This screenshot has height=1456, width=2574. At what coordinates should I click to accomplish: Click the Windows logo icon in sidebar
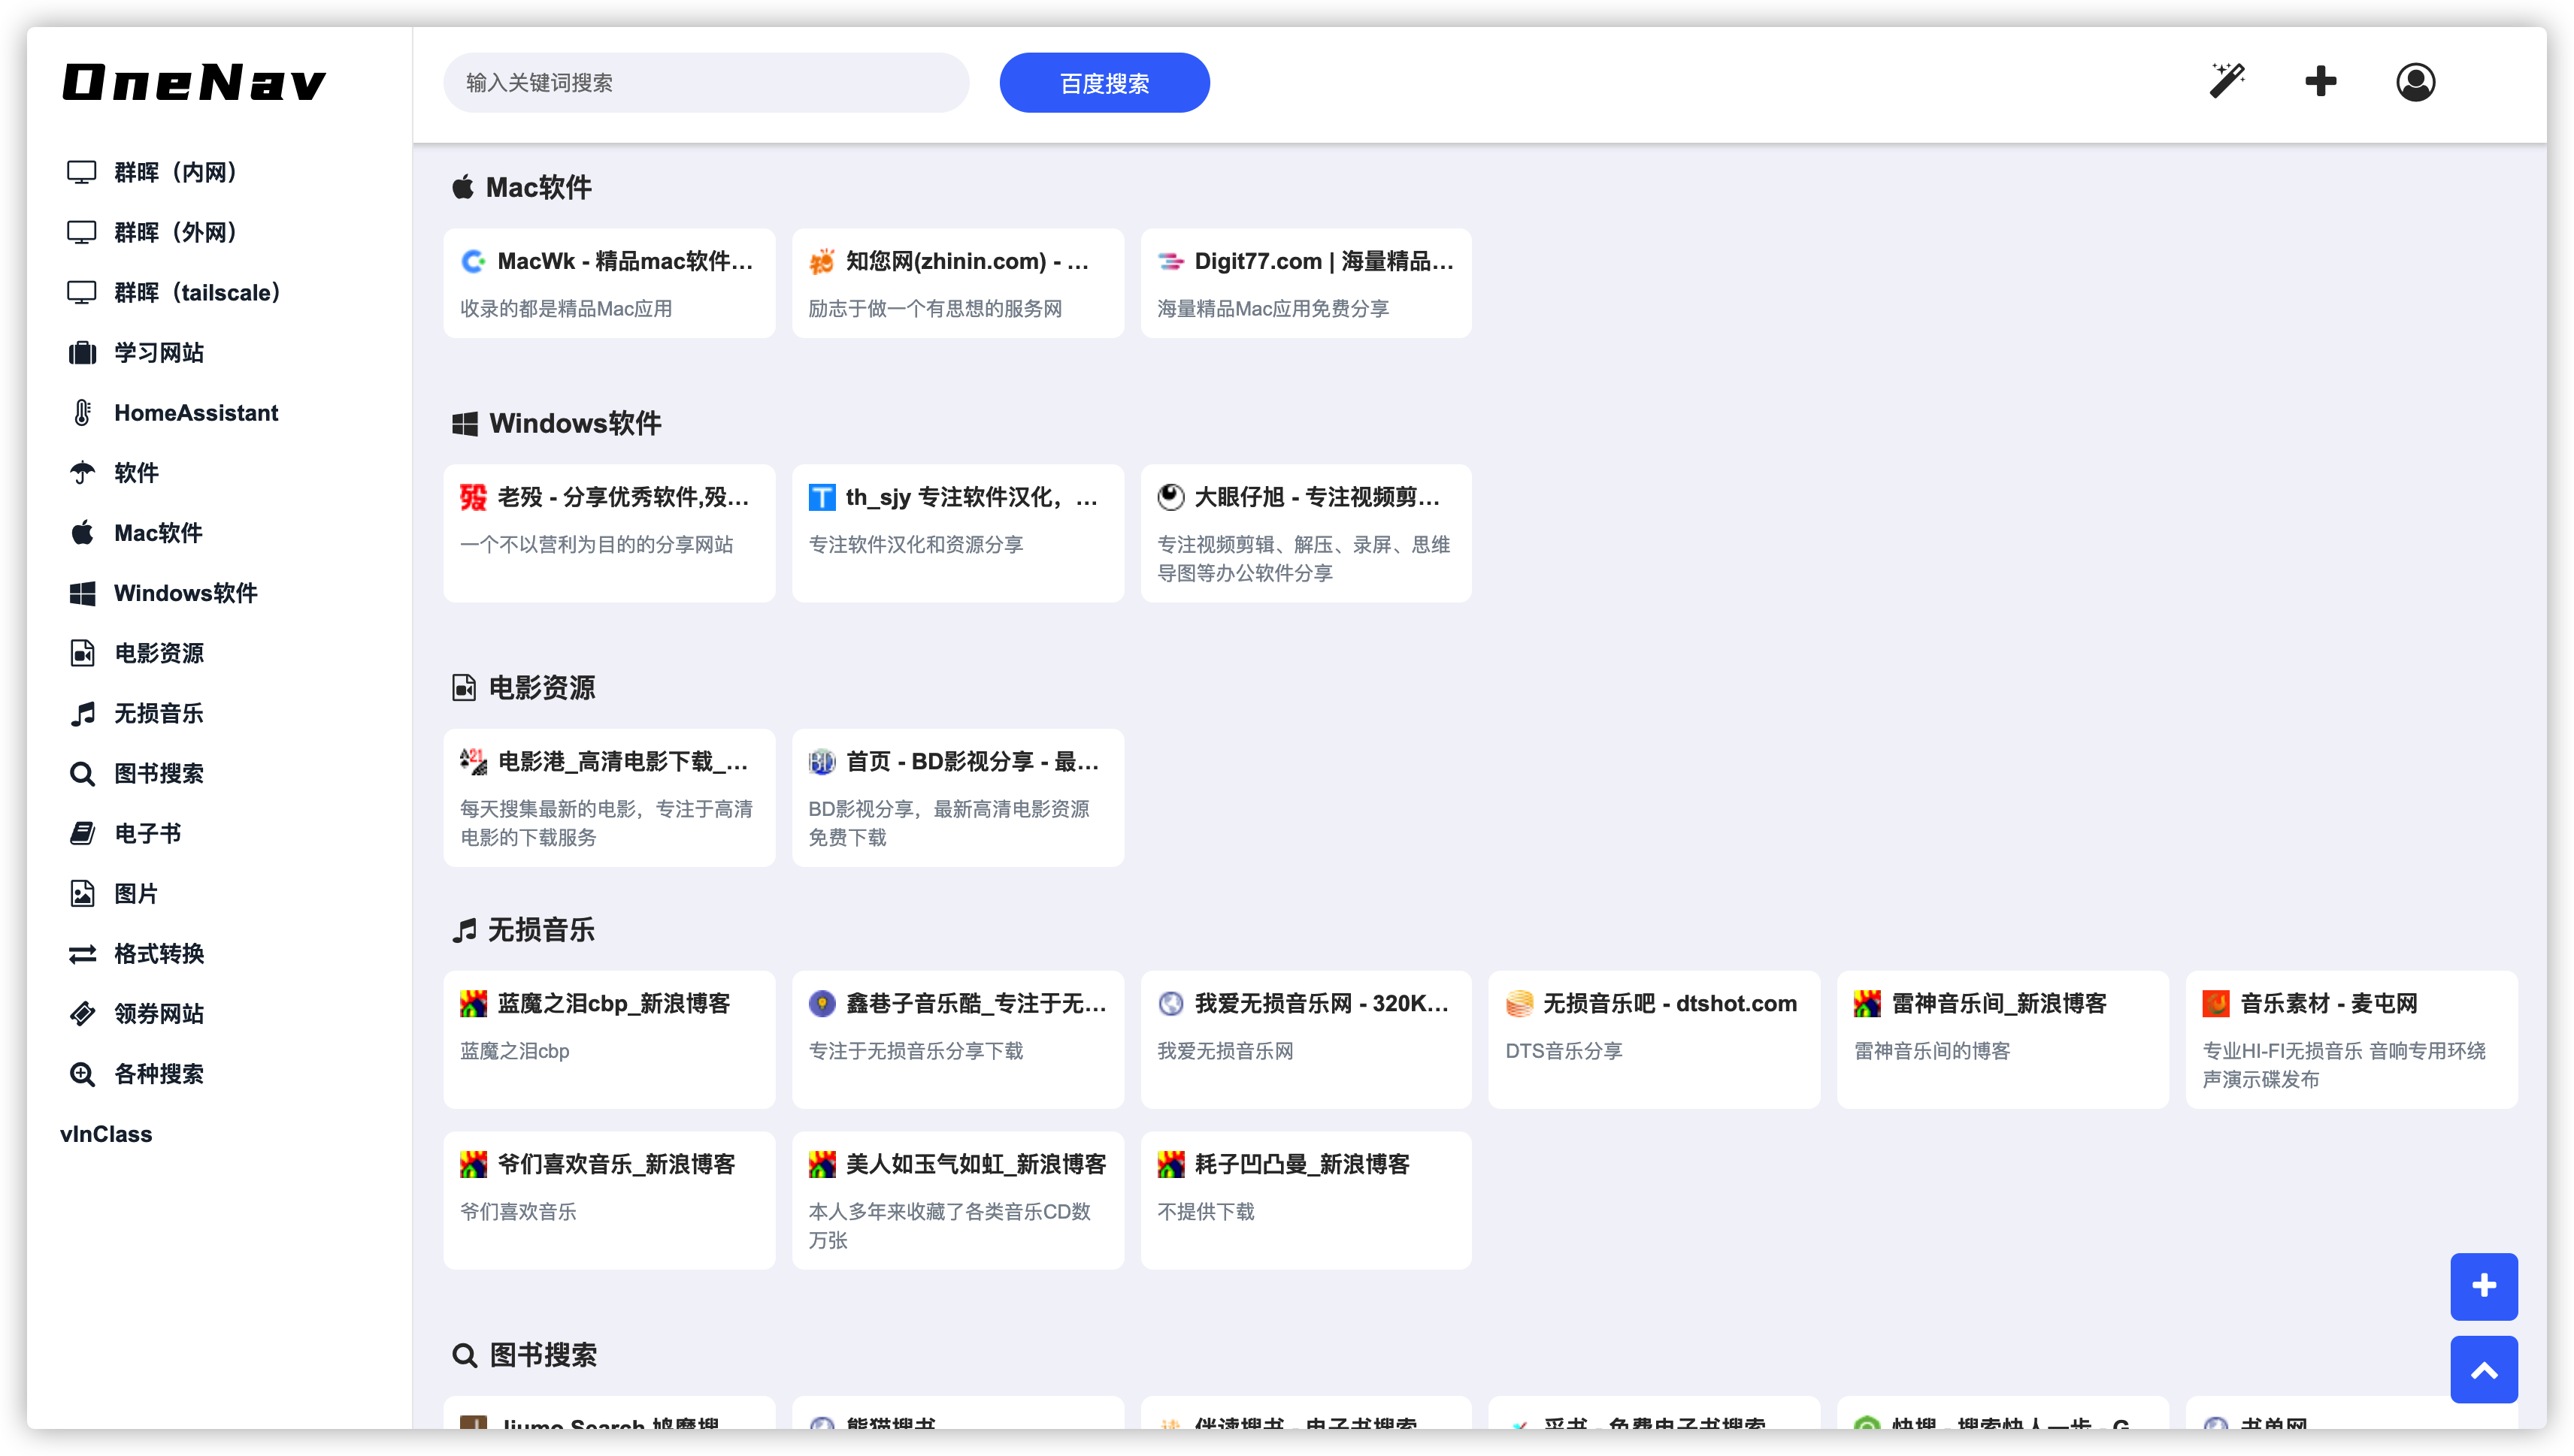[x=82, y=594]
